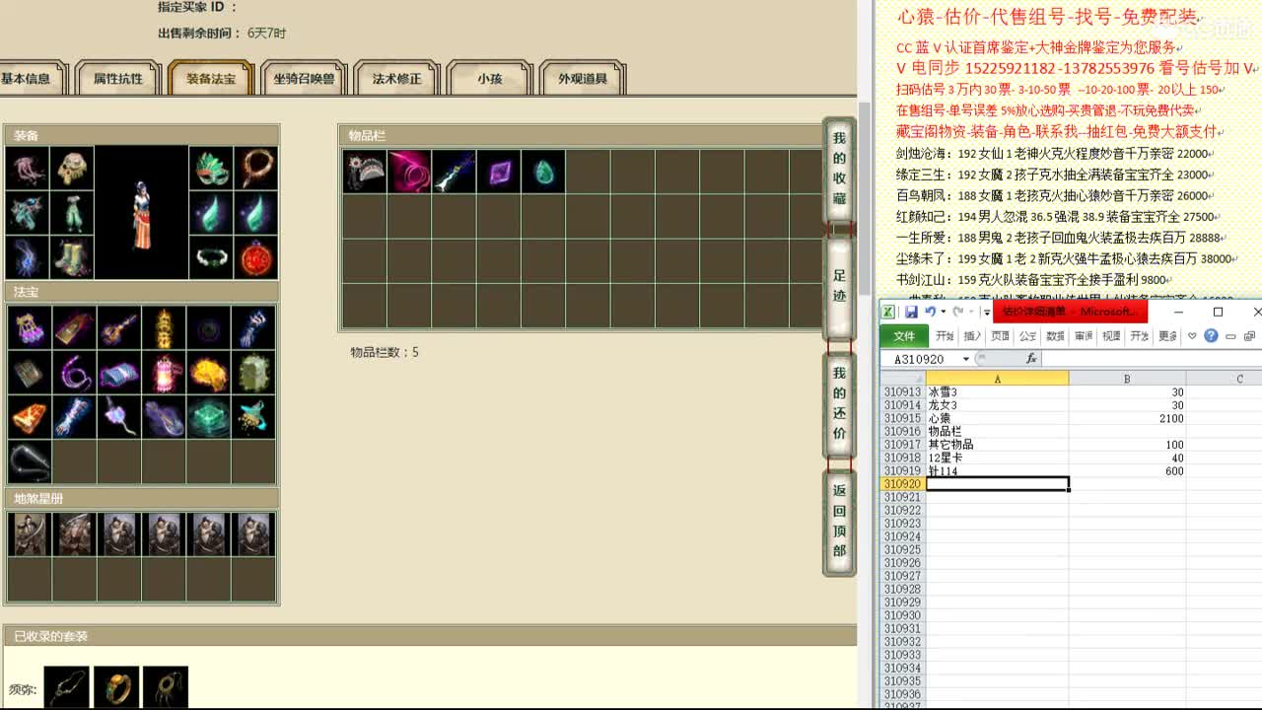Screen dimensions: 1262x710
Task: Select the necklace thumbnail under 已收录的套装
Action: pyautogui.click(x=66, y=687)
